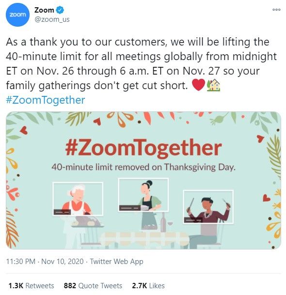Open the Zoom profile avatar
The height and width of the screenshot is (295, 286).
click(x=17, y=15)
